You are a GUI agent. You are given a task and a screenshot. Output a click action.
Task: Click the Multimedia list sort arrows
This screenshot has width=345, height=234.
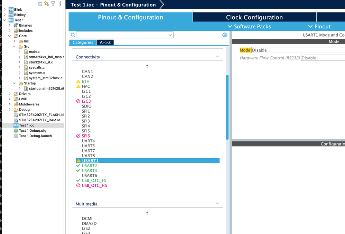[147, 213]
